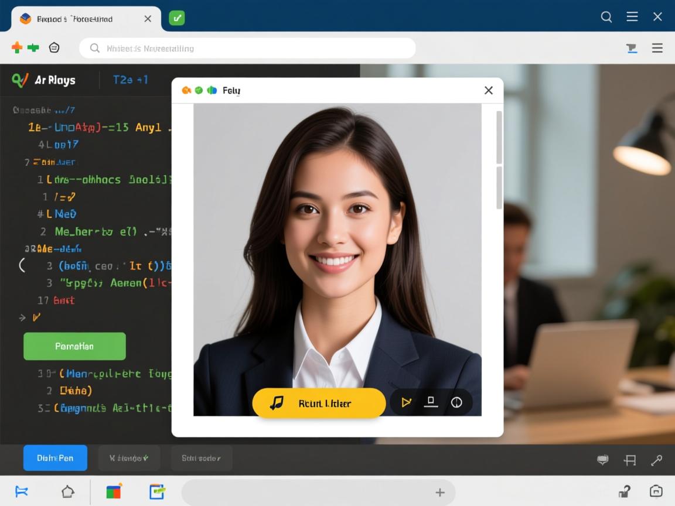Image resolution: width=675 pixels, height=506 pixels.
Task: Click the green button in code panel
Action: (74, 346)
